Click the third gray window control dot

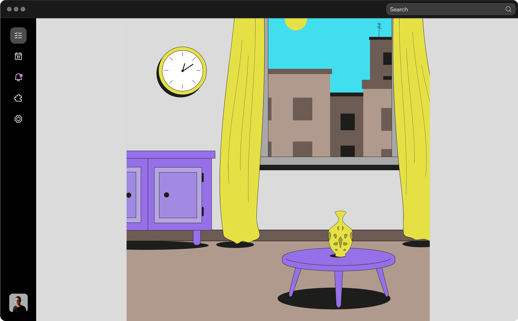coord(23,9)
